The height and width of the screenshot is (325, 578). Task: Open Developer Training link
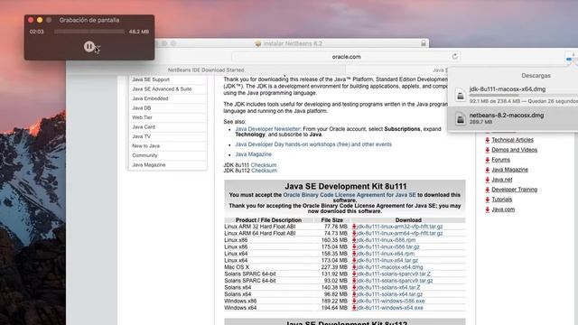pyautogui.click(x=514, y=190)
